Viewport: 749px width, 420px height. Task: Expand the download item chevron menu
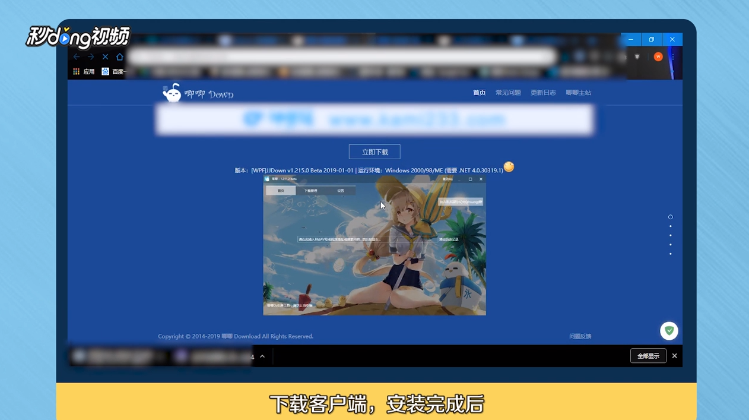[x=262, y=356]
